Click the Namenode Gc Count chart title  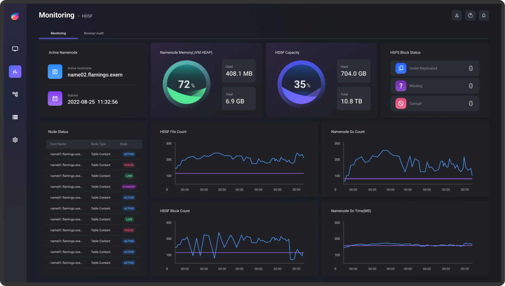348,132
